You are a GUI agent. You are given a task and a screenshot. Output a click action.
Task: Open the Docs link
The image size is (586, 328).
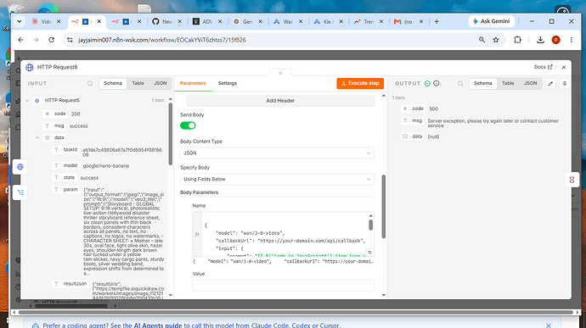pos(543,67)
